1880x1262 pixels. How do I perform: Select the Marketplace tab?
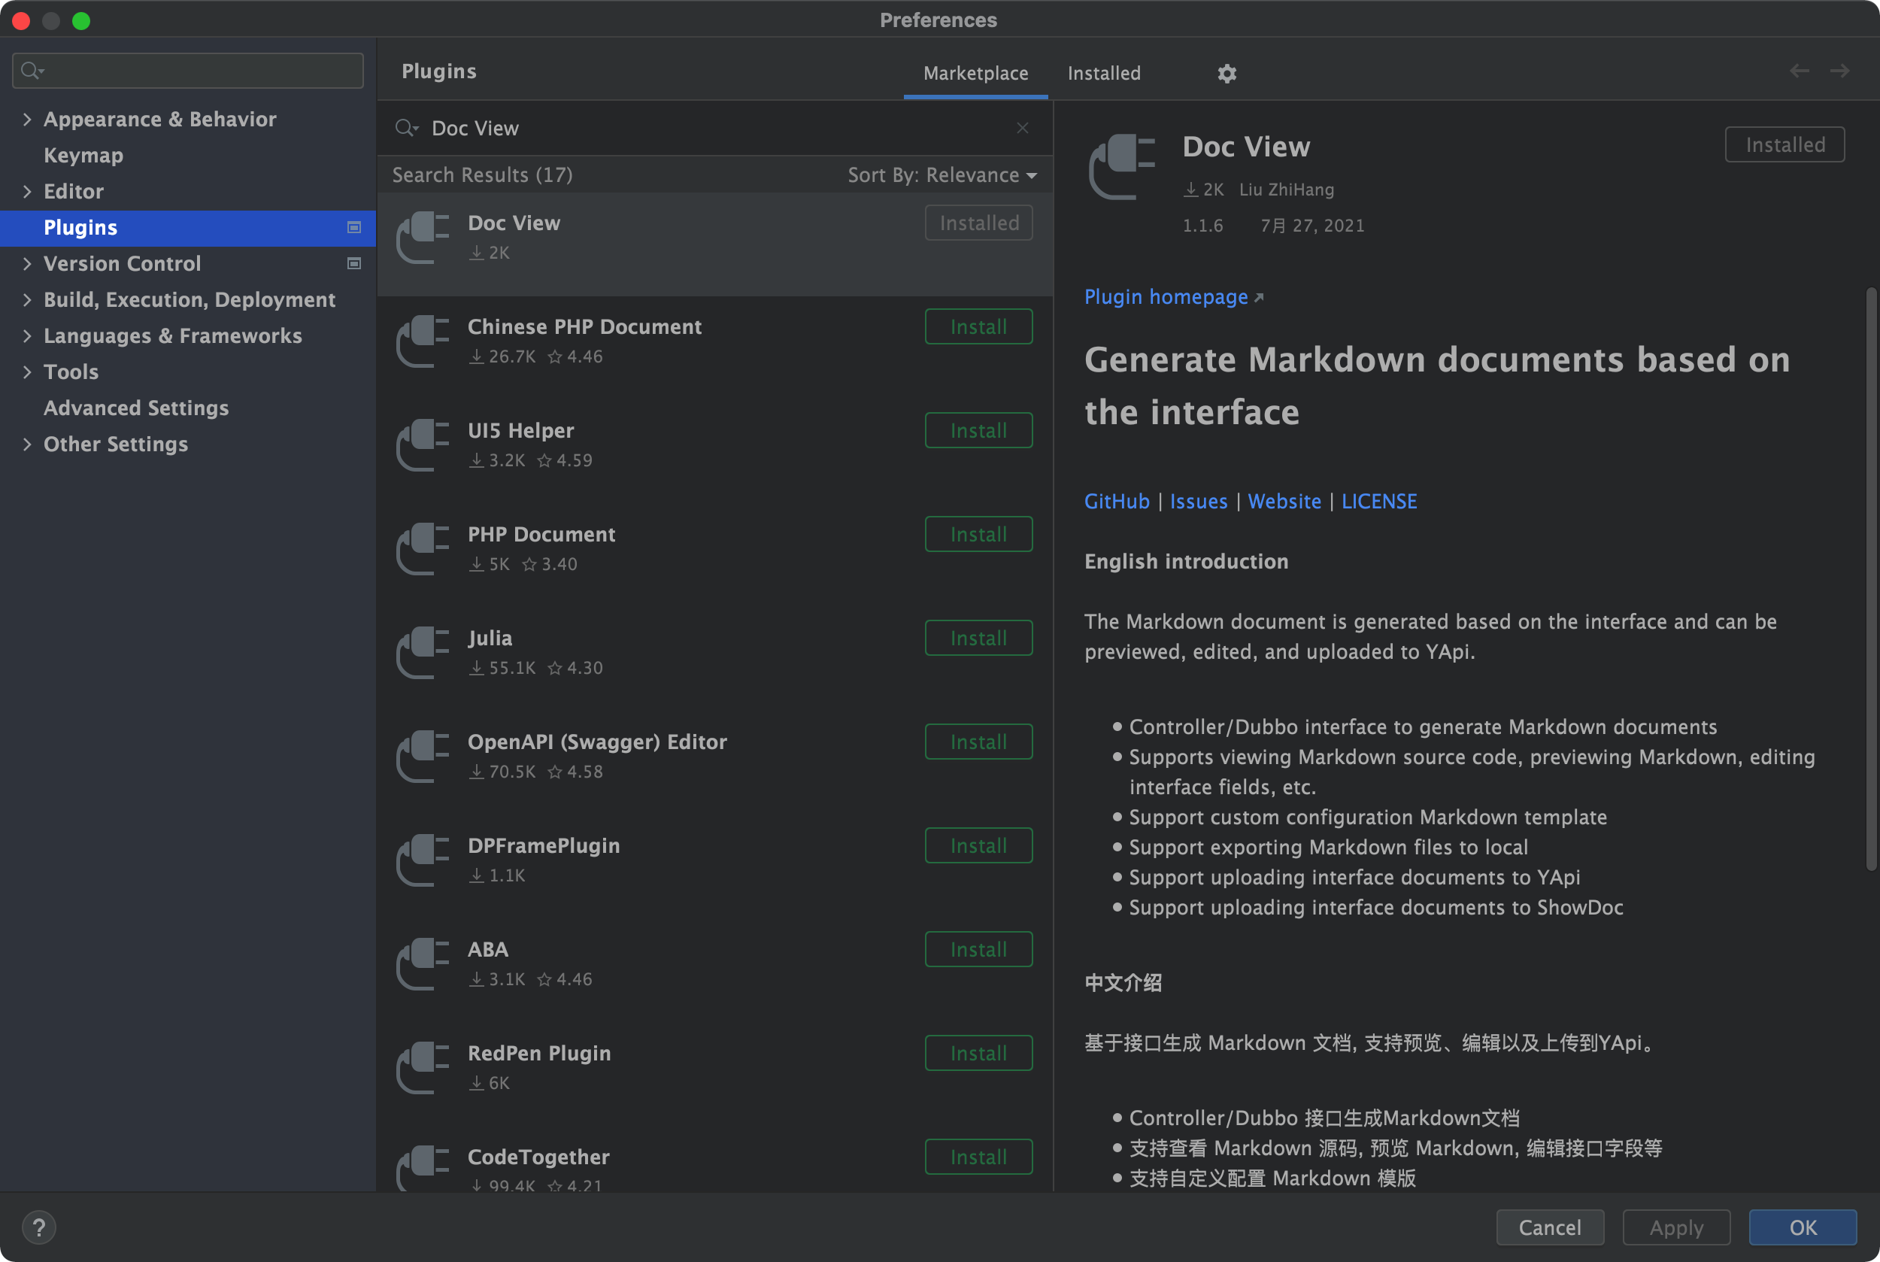(x=975, y=73)
